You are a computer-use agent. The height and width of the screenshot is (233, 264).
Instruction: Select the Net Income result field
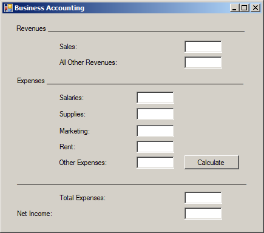[203, 214]
